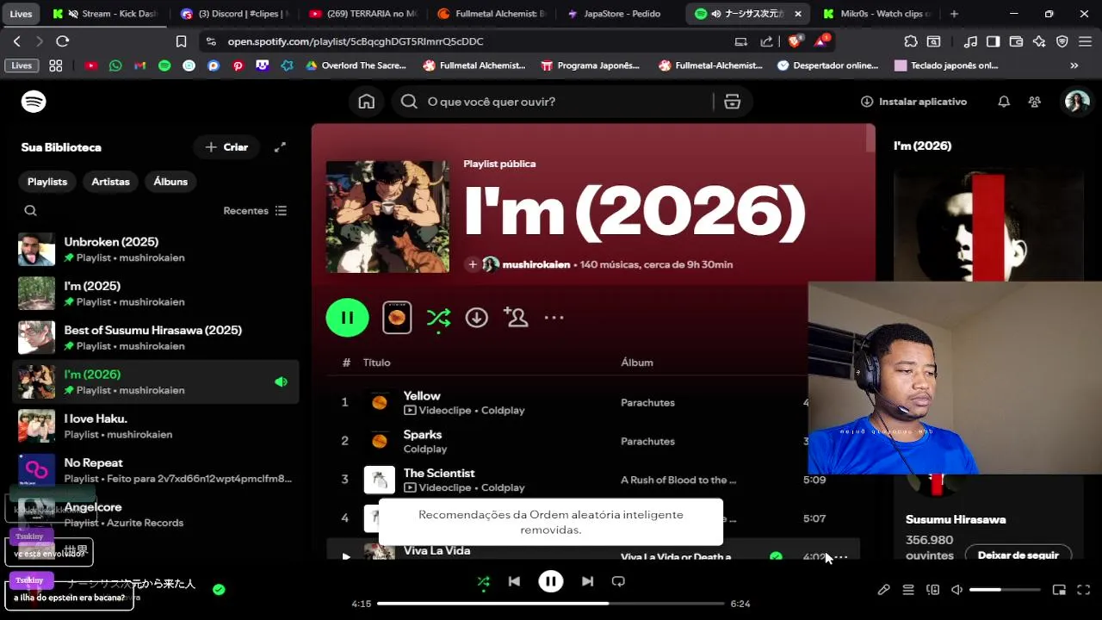Open the Pinterest bookmark icon
The height and width of the screenshot is (620, 1102).
(238, 65)
